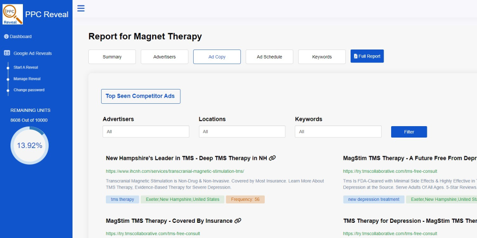Open Change password in sidebar

pyautogui.click(x=29, y=90)
